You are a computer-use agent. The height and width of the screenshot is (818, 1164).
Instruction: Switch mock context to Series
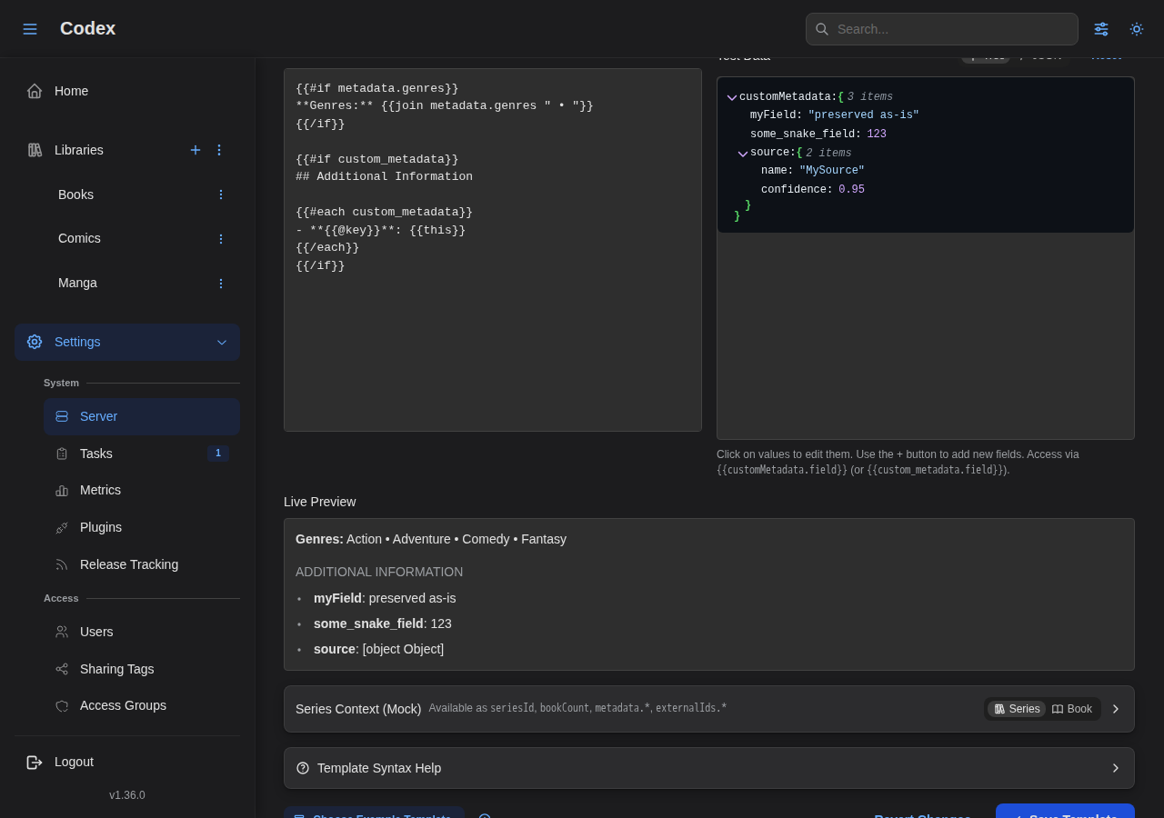click(1017, 709)
